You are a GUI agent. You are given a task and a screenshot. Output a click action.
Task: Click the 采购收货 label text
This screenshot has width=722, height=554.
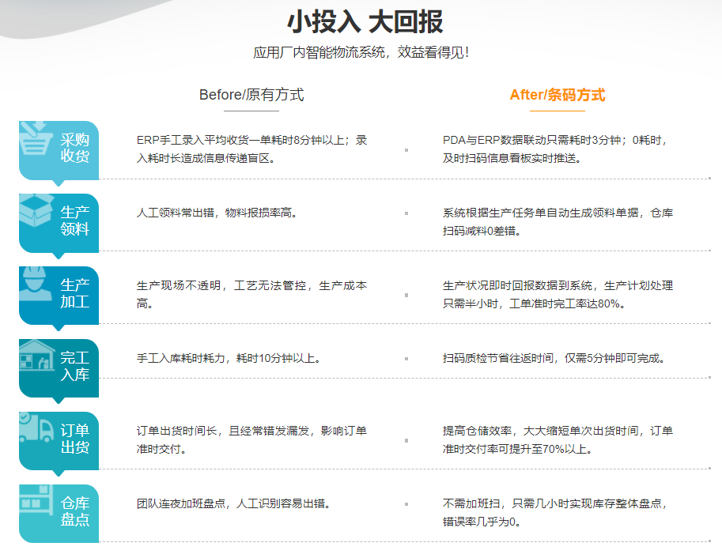[75, 148]
